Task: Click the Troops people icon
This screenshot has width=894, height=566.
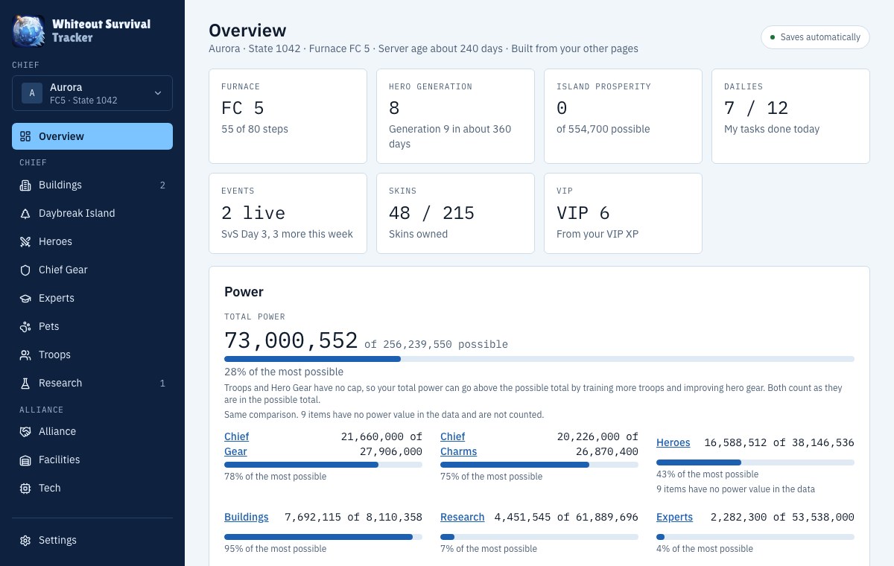Action: coord(25,354)
